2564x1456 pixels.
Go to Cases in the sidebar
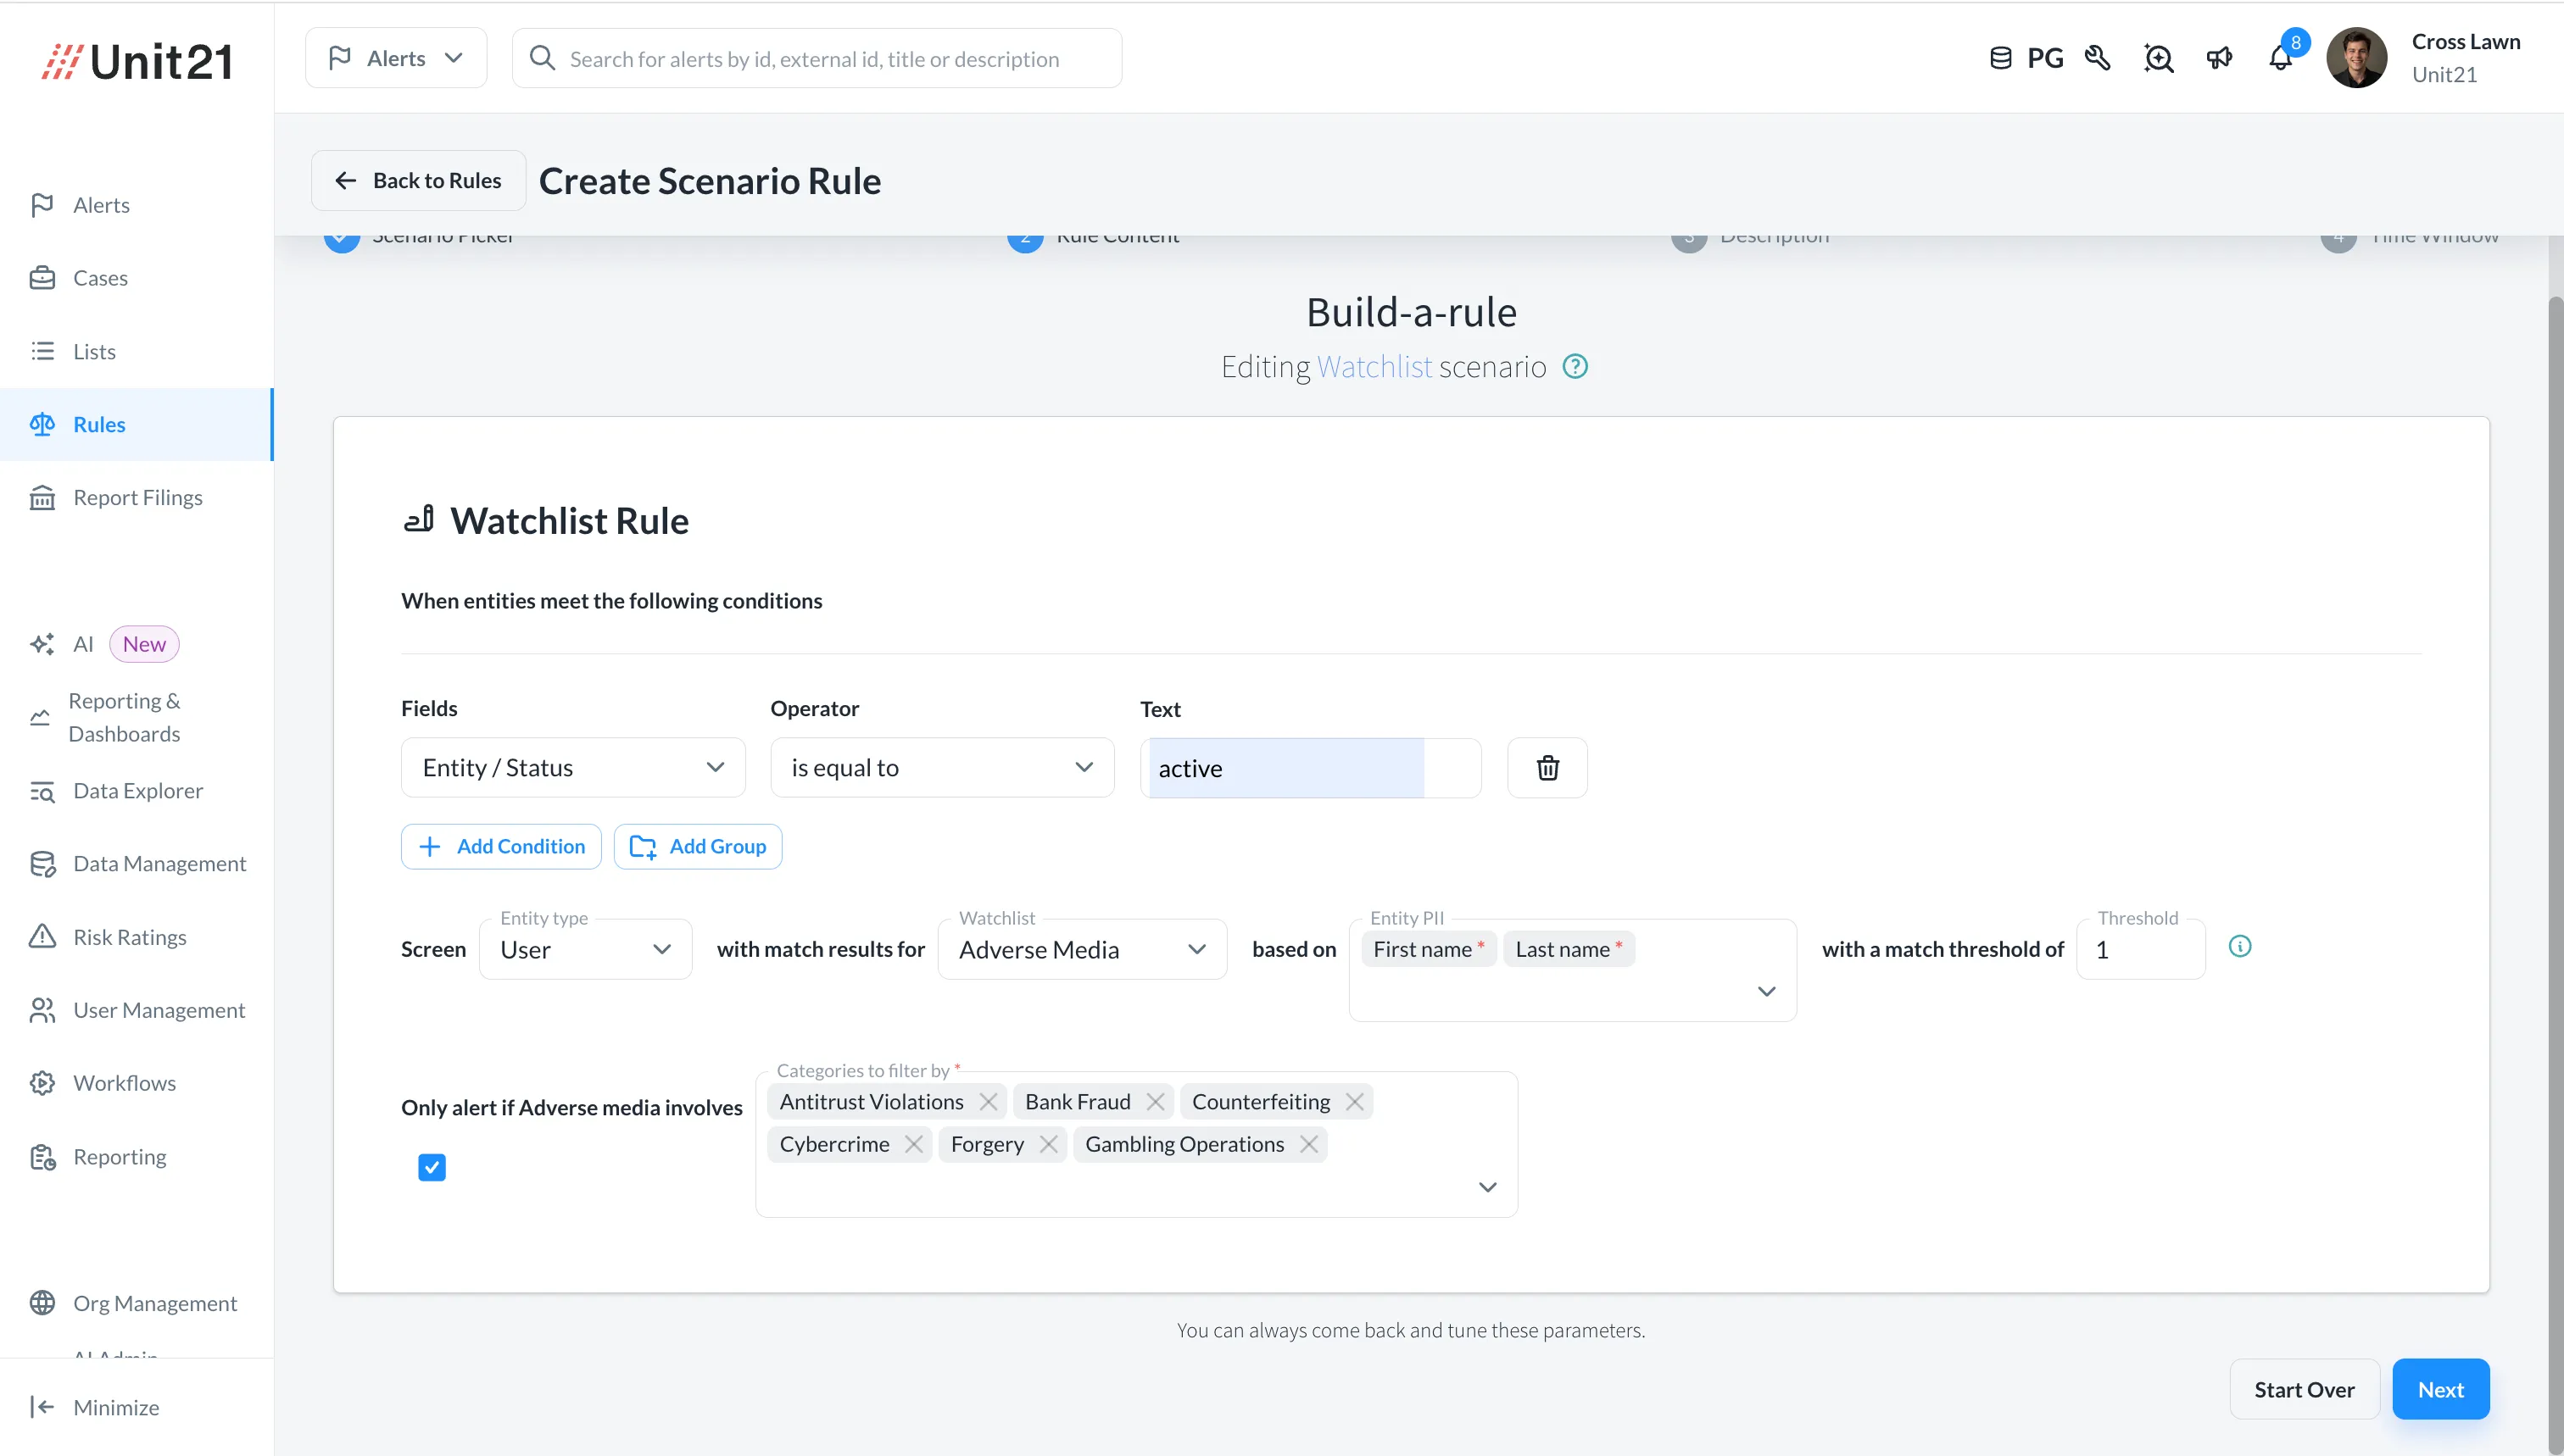coord(100,278)
